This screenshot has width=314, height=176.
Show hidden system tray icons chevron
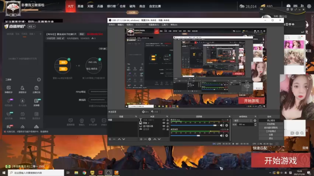pyautogui.click(x=270, y=173)
